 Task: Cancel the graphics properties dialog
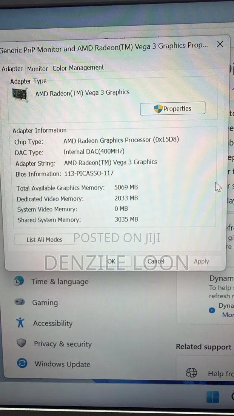point(156,261)
